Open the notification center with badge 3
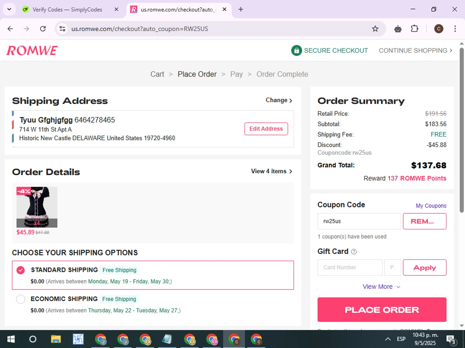 (x=451, y=339)
